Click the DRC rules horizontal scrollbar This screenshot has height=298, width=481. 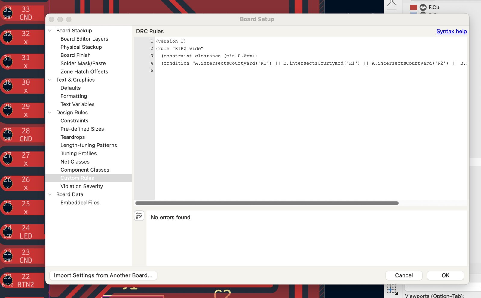tap(267, 203)
